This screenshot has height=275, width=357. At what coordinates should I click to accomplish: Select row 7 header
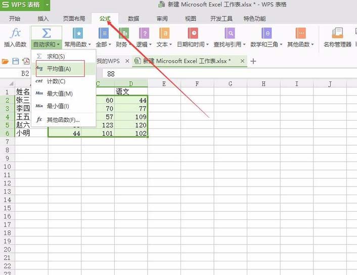pos(7,142)
